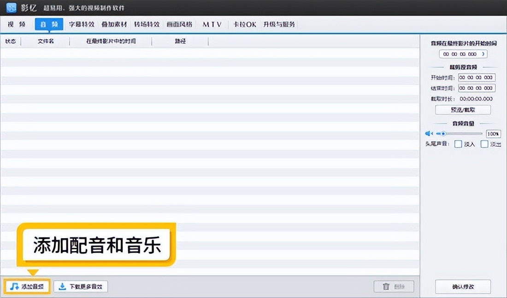Click the speaker volume icon
The image size is (507, 298).
pos(429,134)
